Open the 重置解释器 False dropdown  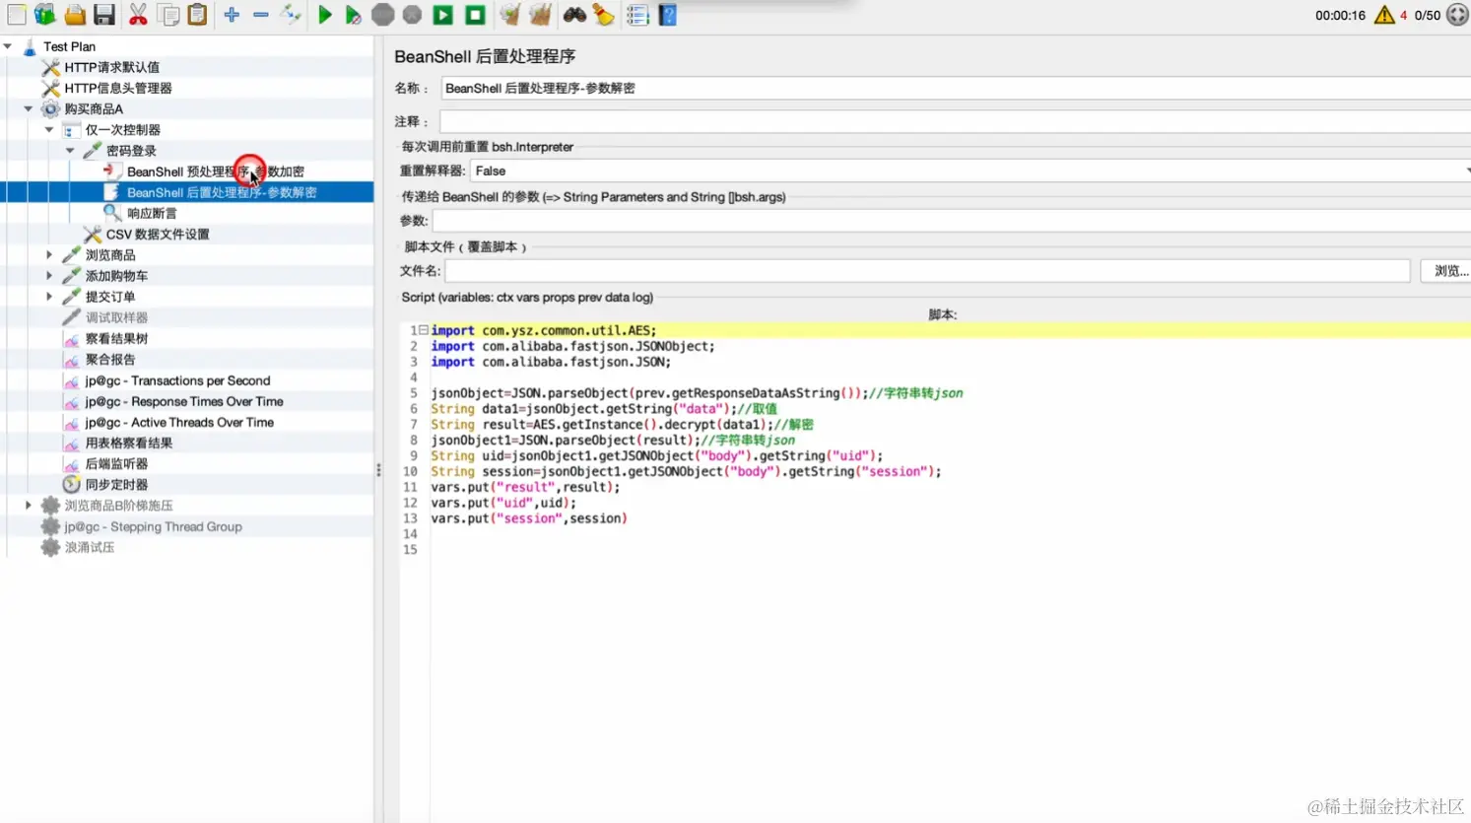tap(970, 171)
